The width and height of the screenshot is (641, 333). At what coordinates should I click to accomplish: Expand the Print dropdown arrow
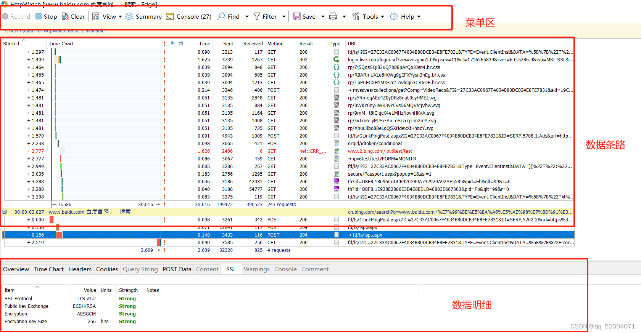tap(344, 17)
